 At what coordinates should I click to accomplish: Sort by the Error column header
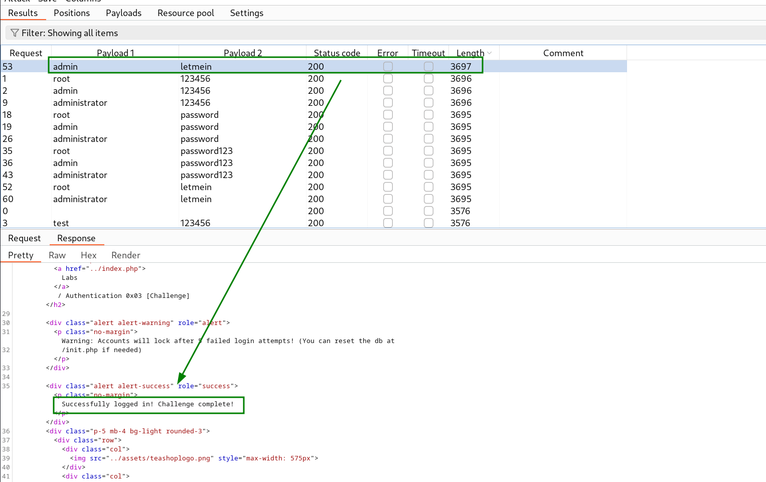(387, 53)
